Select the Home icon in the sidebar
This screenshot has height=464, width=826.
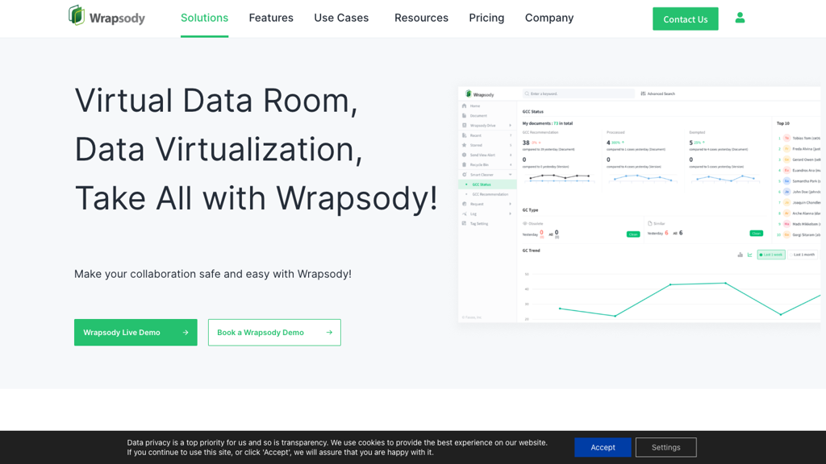pyautogui.click(x=464, y=106)
